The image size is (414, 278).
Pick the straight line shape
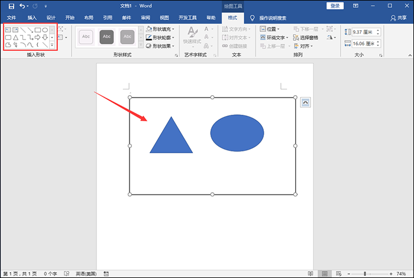(x=22, y=30)
